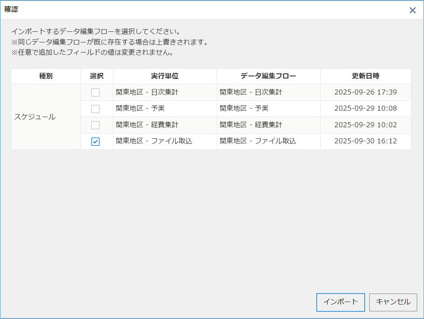
Task: Close the 確認 dialog with the X icon
Action: click(412, 10)
